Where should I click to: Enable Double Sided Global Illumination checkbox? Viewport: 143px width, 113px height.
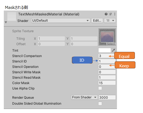click(x=100, y=104)
